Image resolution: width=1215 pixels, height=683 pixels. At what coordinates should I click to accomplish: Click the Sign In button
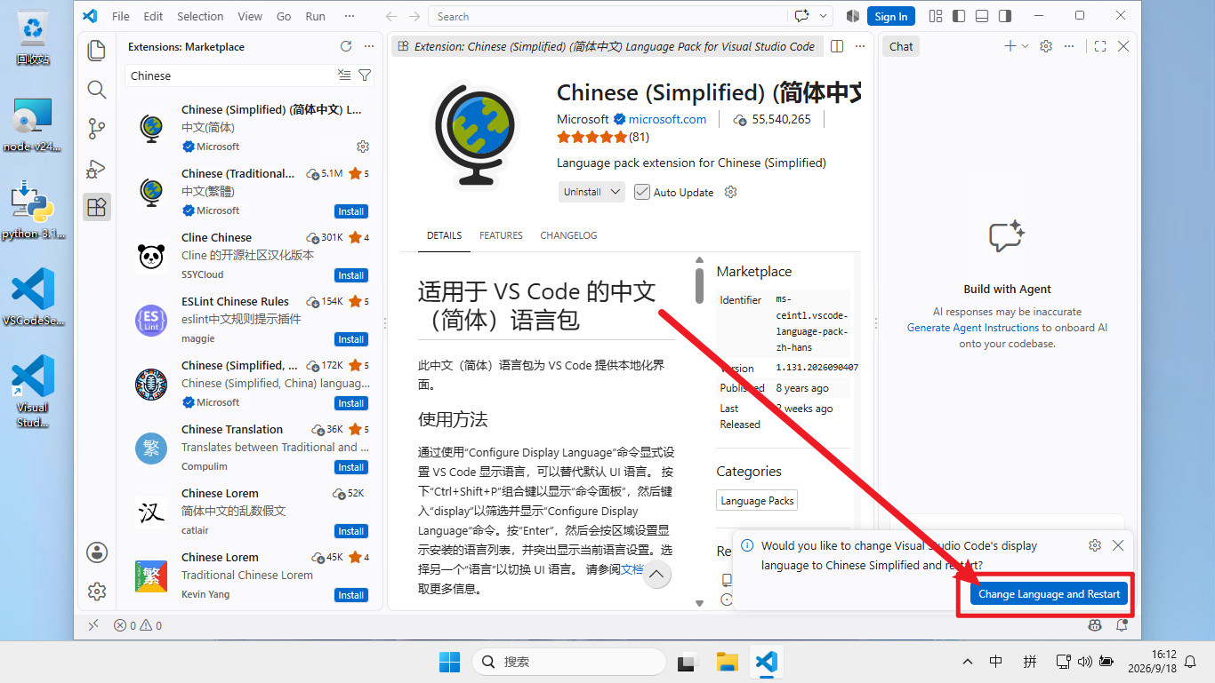click(x=890, y=16)
